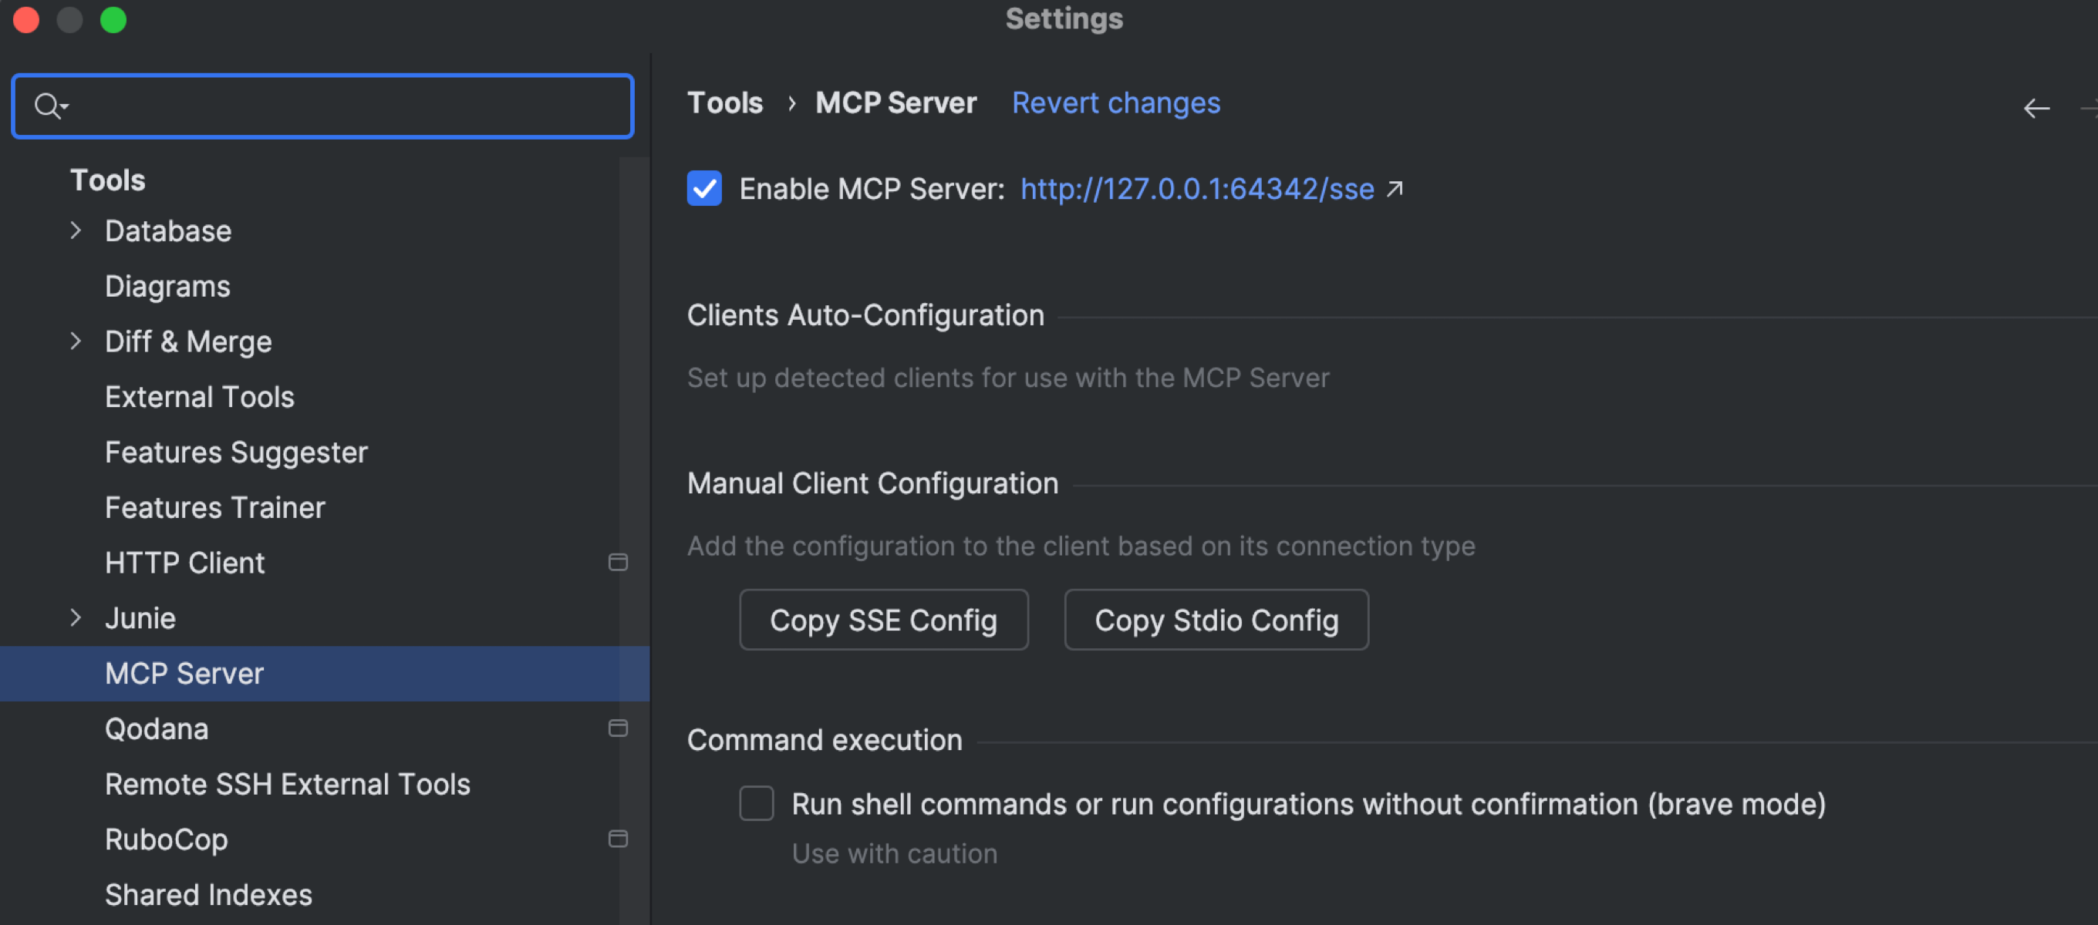The height and width of the screenshot is (925, 2098).
Task: Select Shared Indexes in the tree
Action: (207, 895)
